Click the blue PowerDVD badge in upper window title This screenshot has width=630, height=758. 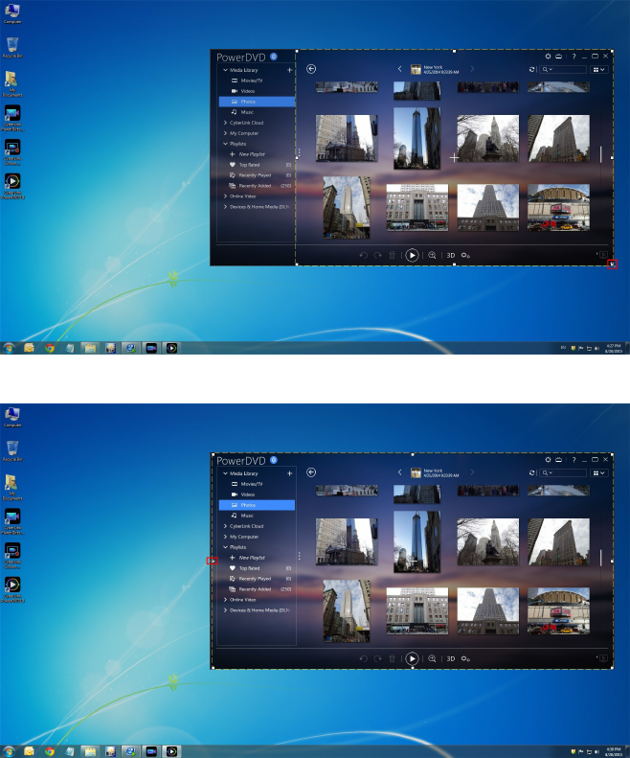274,57
